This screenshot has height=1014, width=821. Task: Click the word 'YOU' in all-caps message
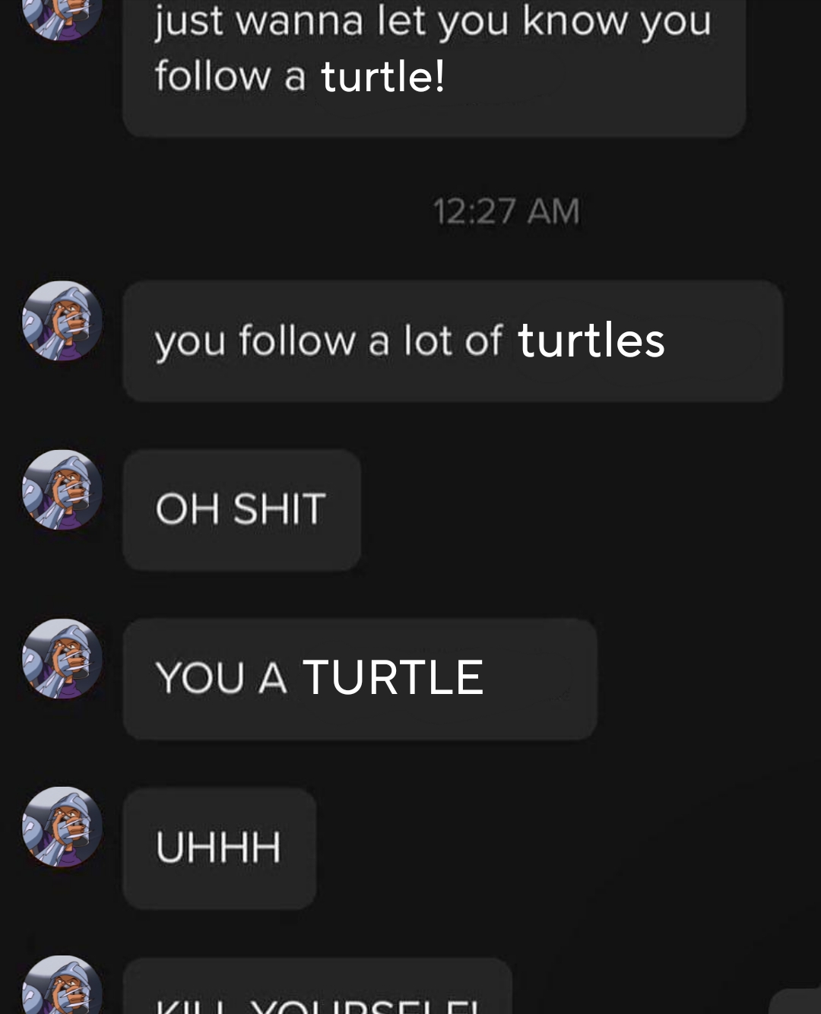[200, 678]
